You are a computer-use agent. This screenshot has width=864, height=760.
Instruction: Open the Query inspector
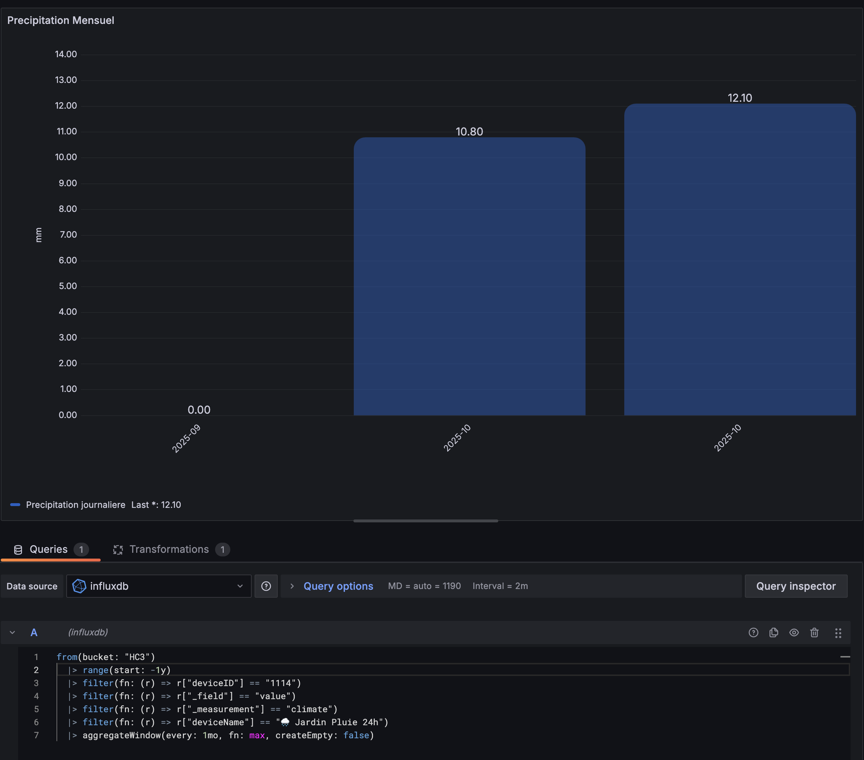[796, 586]
